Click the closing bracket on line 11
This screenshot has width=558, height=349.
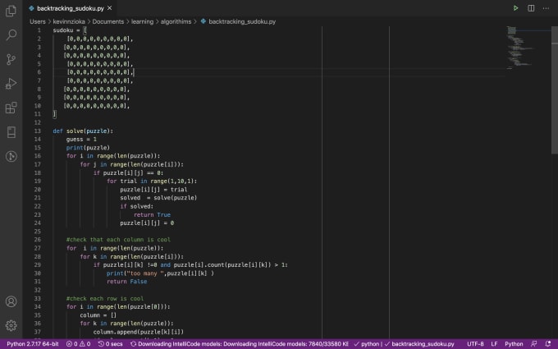coord(54,114)
